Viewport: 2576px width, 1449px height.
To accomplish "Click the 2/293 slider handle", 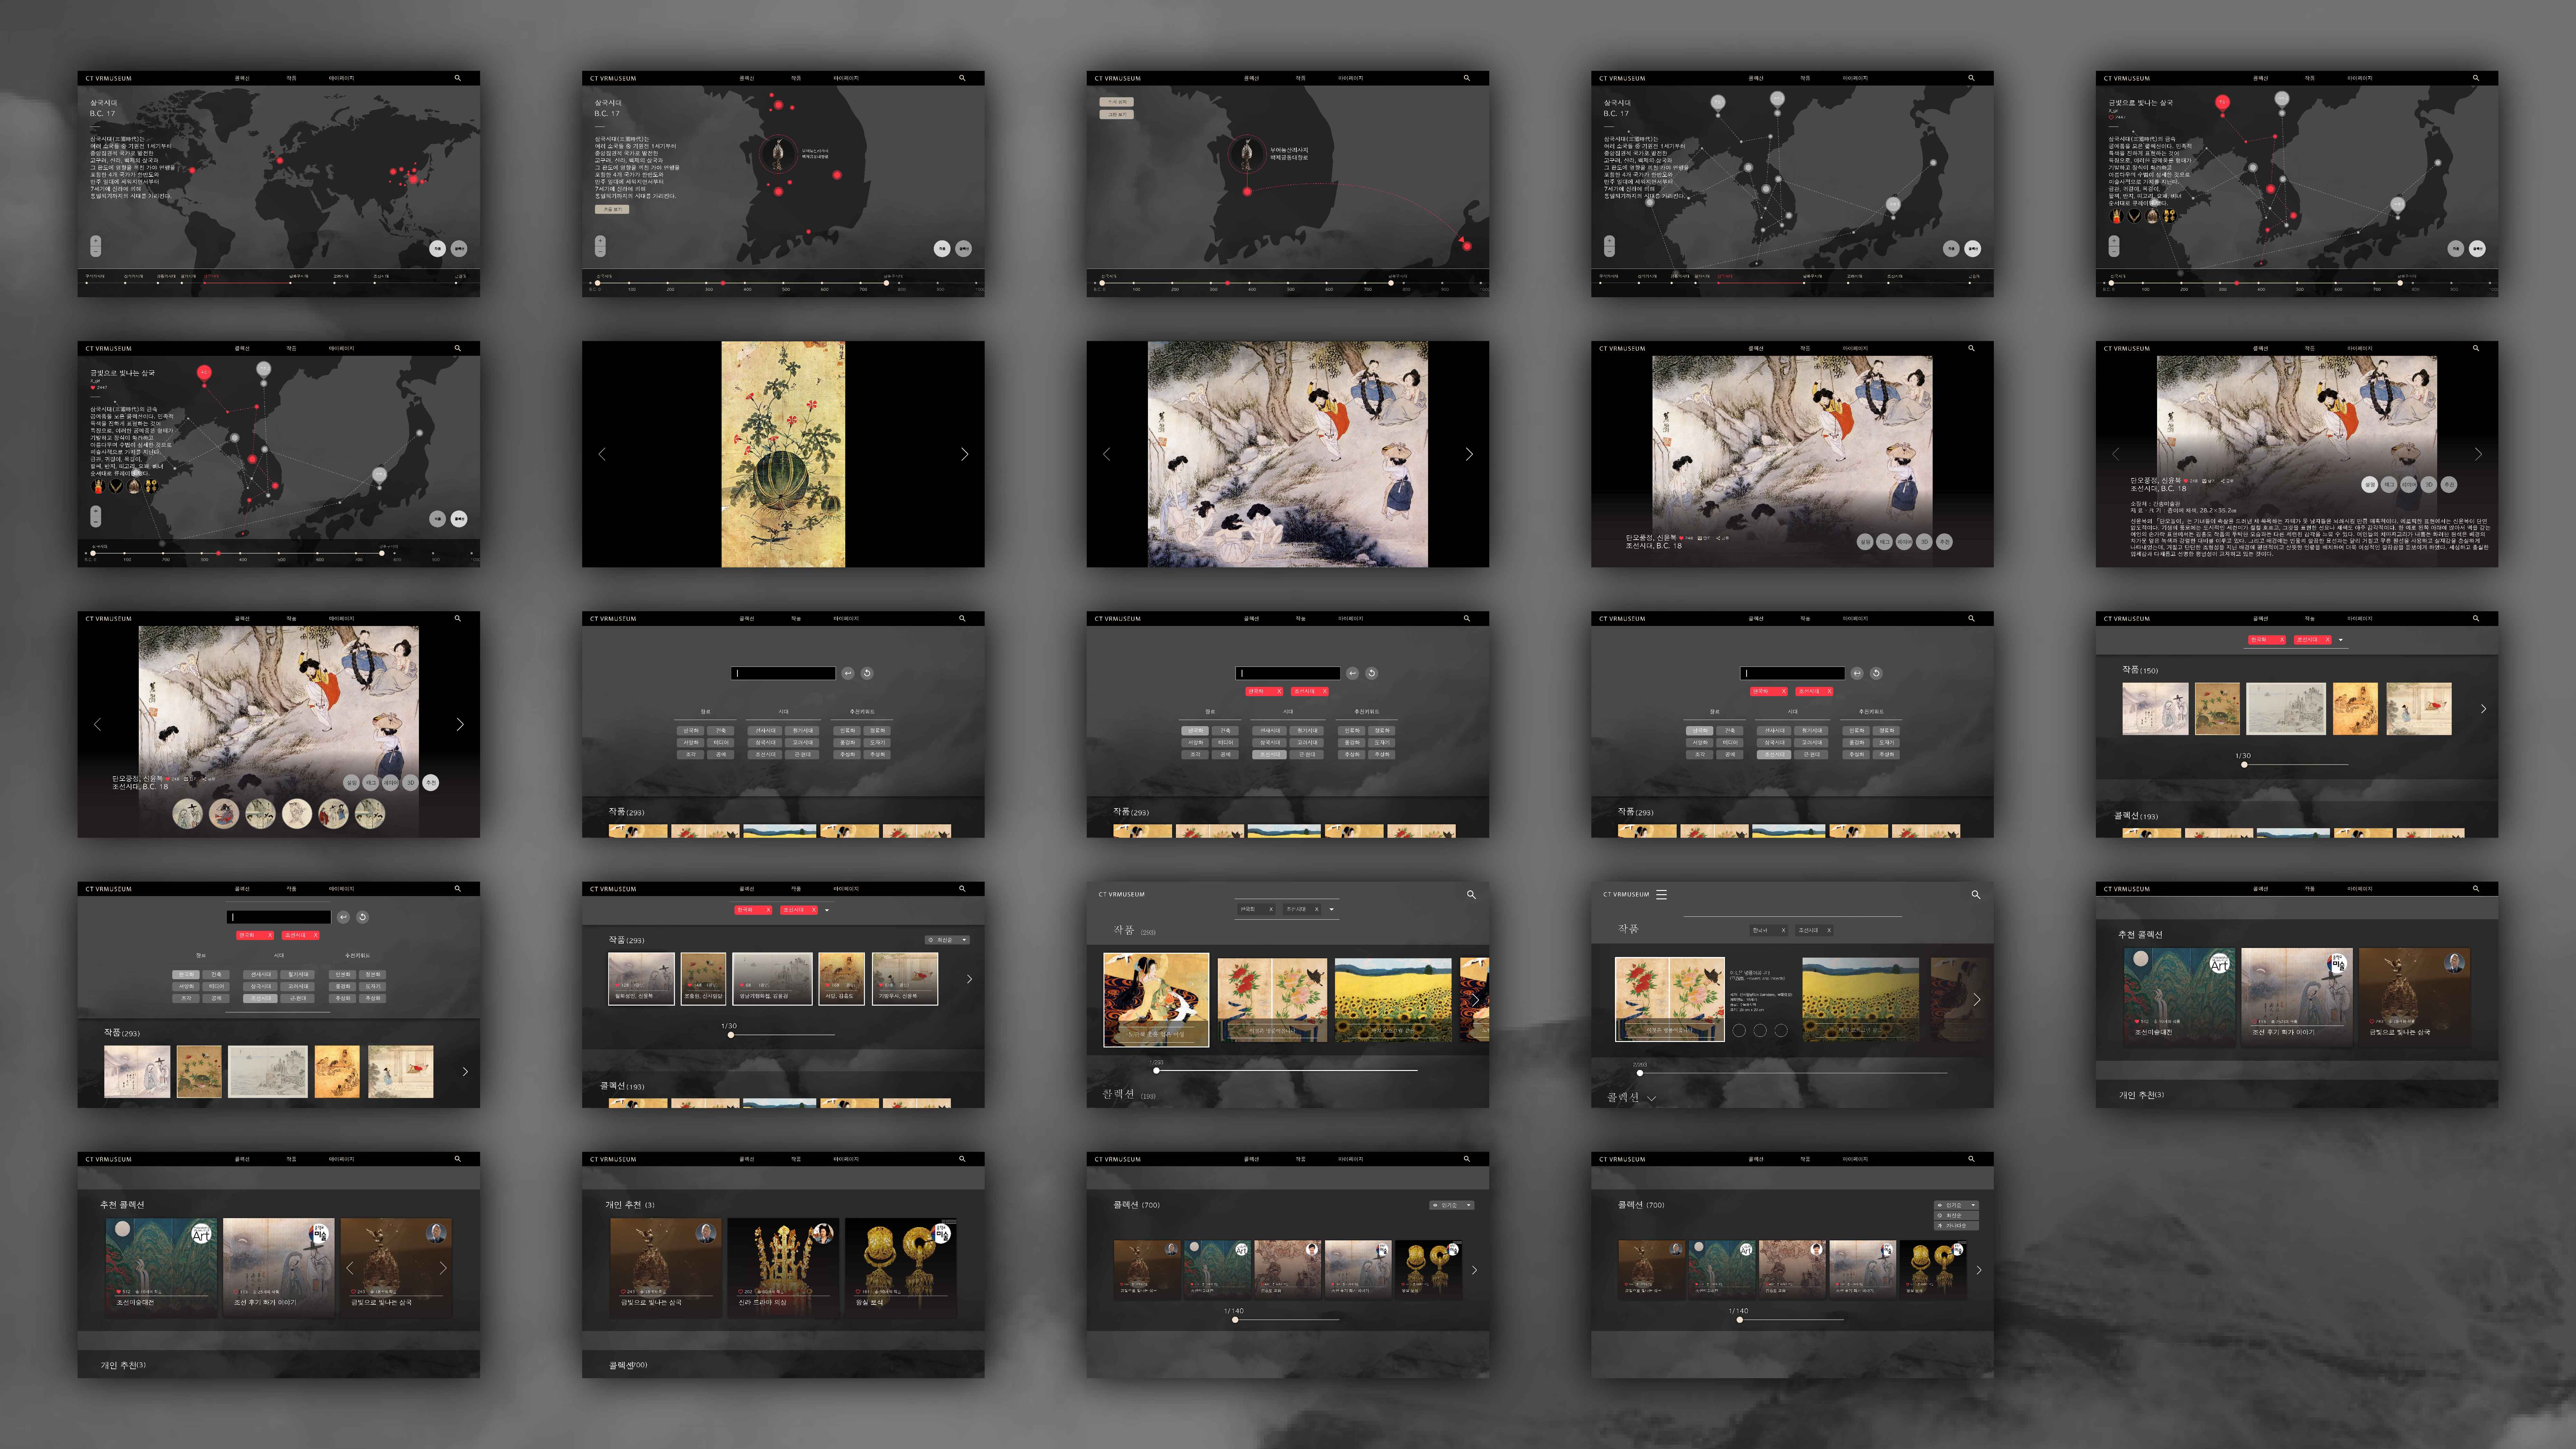I will 1640,1073.
